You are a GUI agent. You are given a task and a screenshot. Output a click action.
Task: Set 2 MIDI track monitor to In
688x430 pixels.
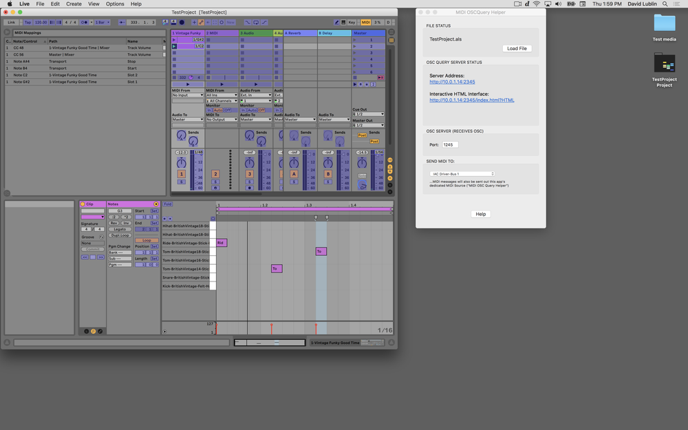pos(209,110)
